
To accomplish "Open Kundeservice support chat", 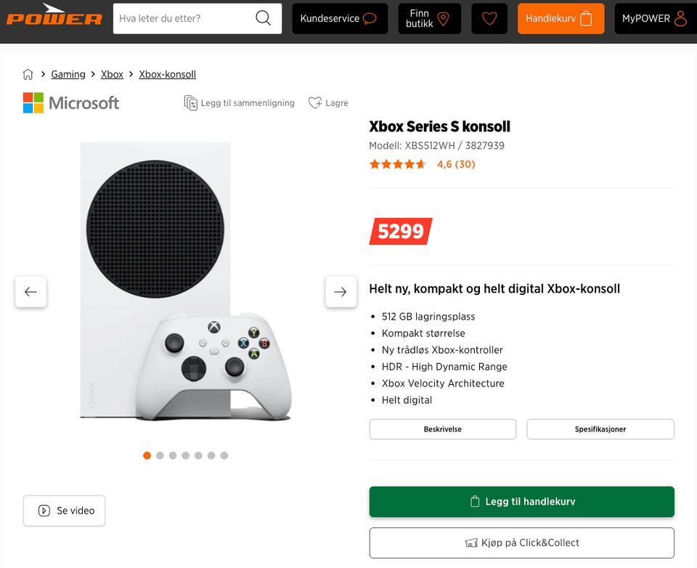I will (x=338, y=18).
